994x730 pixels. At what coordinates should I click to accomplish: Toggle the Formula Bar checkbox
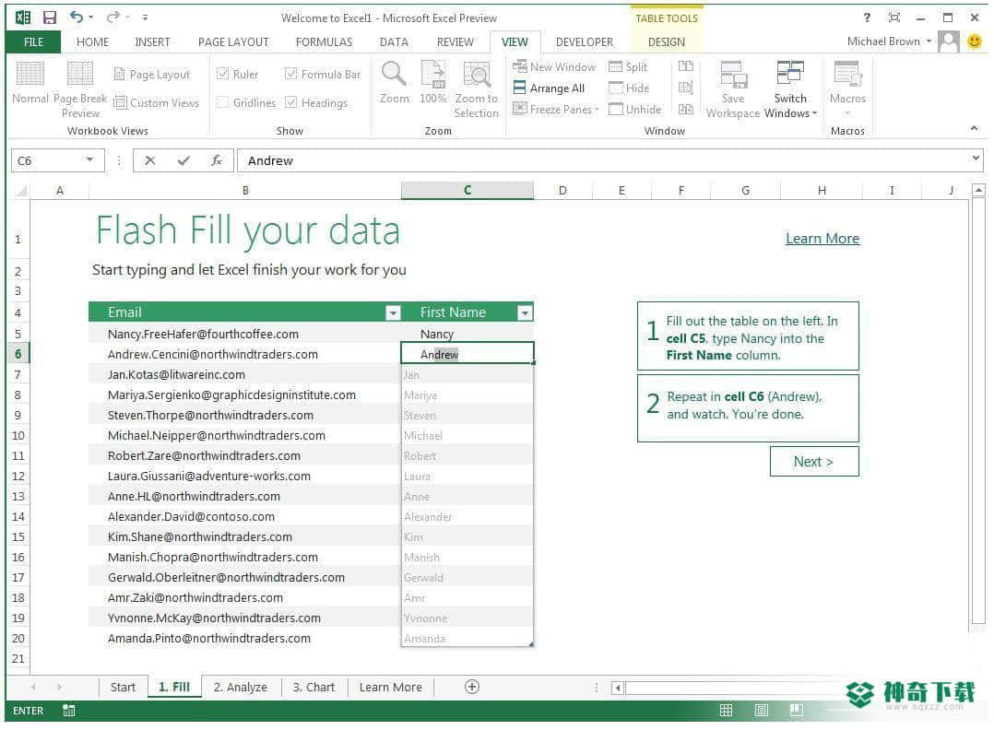[291, 74]
